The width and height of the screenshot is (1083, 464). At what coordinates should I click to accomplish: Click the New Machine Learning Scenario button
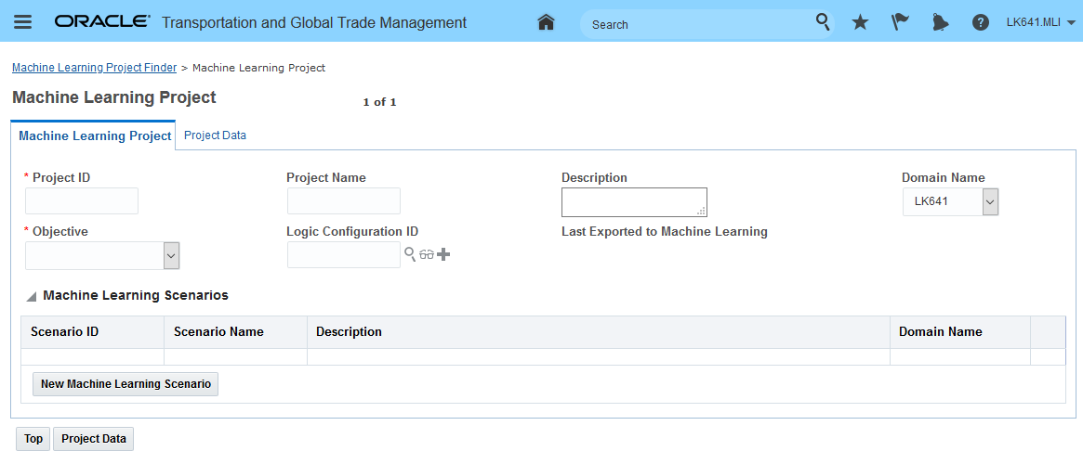click(125, 384)
